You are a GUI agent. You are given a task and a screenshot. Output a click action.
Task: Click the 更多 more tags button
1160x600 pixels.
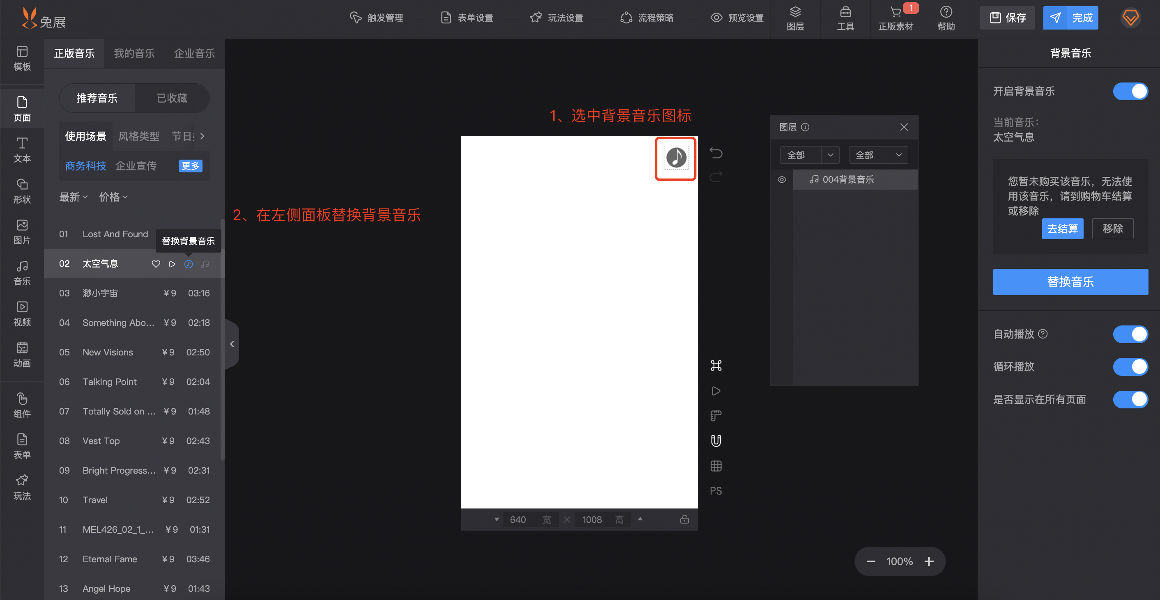[x=191, y=166]
